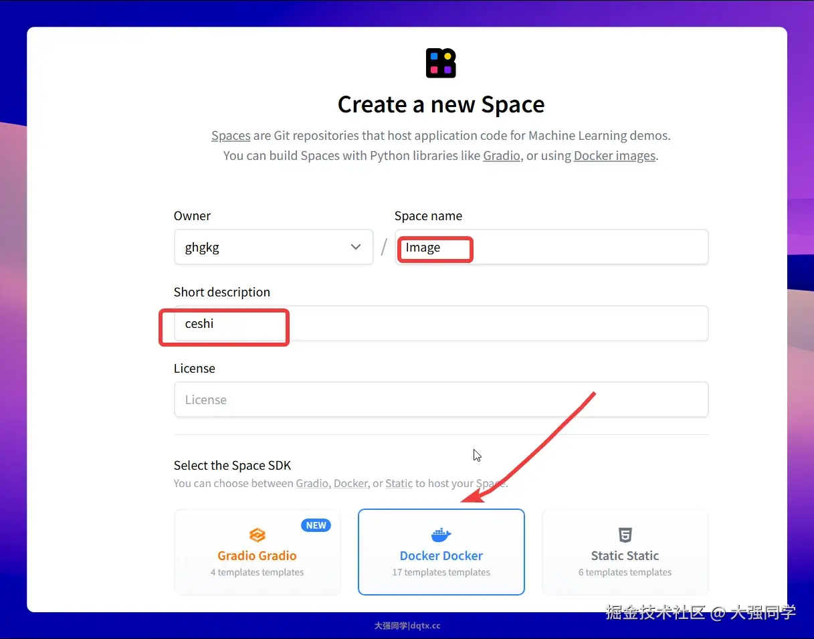The width and height of the screenshot is (814, 639).
Task: Click the "Static Static" card title
Action: click(625, 555)
